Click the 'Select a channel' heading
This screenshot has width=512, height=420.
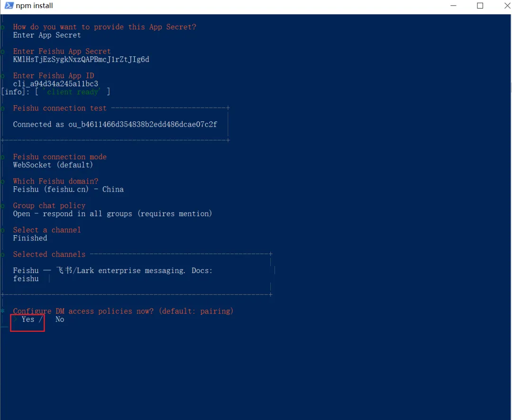pyautogui.click(x=46, y=230)
